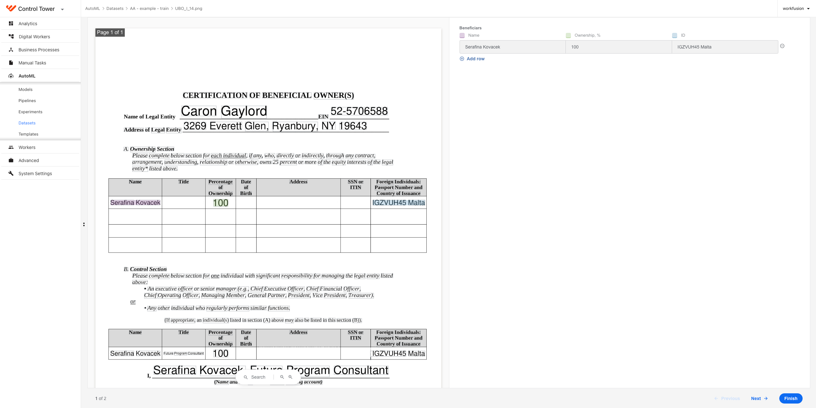Select the blue ID field swatch
The width and height of the screenshot is (816, 408).
[675, 35]
